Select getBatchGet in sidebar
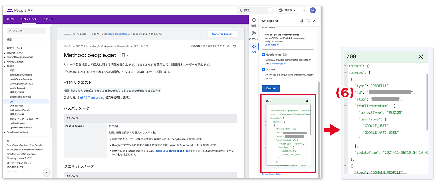 [17, 106]
